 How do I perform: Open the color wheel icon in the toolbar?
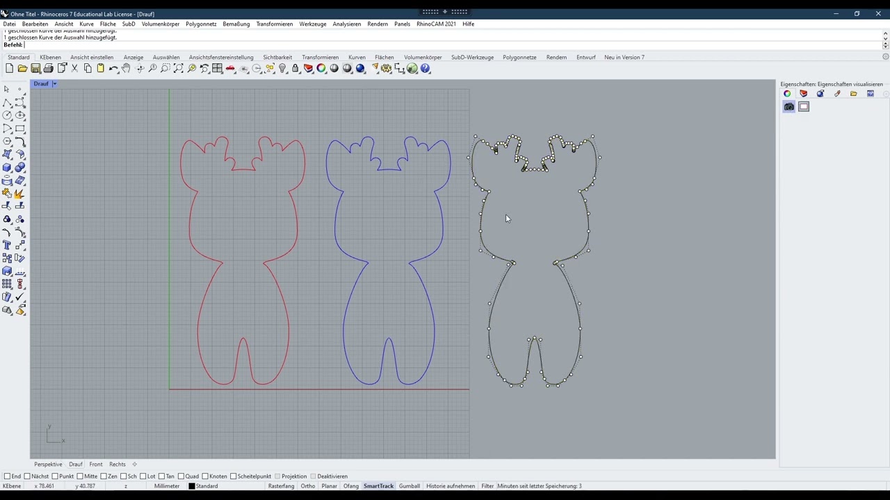321,69
